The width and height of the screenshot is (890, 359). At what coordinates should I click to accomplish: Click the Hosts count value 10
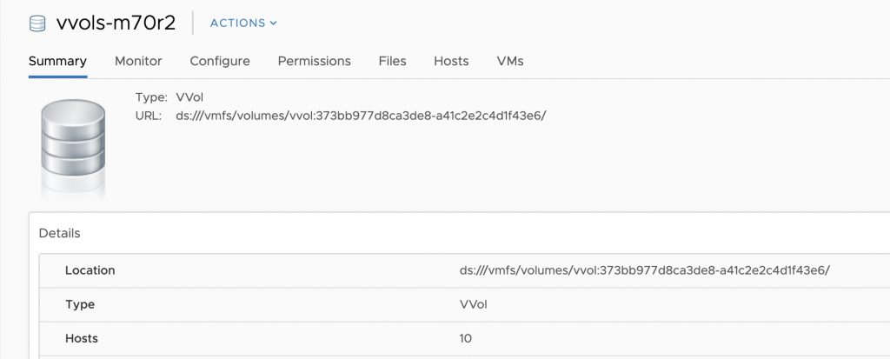click(x=466, y=338)
